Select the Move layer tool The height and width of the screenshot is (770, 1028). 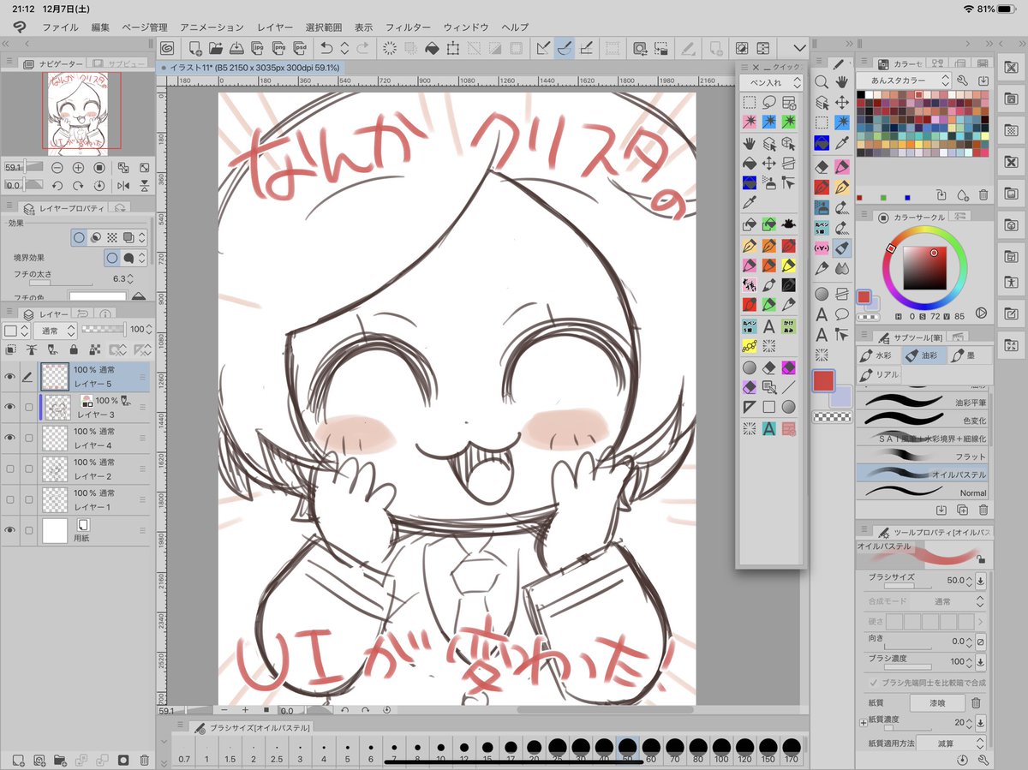point(842,102)
